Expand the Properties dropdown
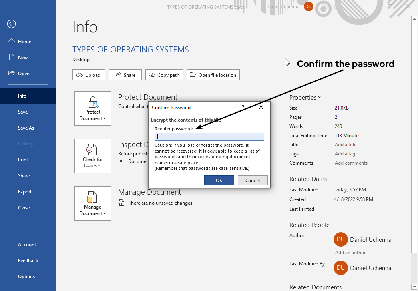Screen dimensions: 418x291 click(319, 97)
